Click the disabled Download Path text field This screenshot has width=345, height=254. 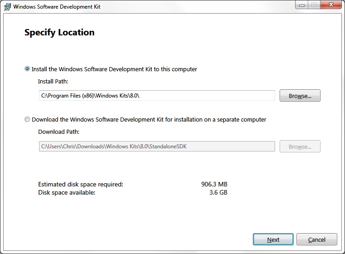[157, 146]
